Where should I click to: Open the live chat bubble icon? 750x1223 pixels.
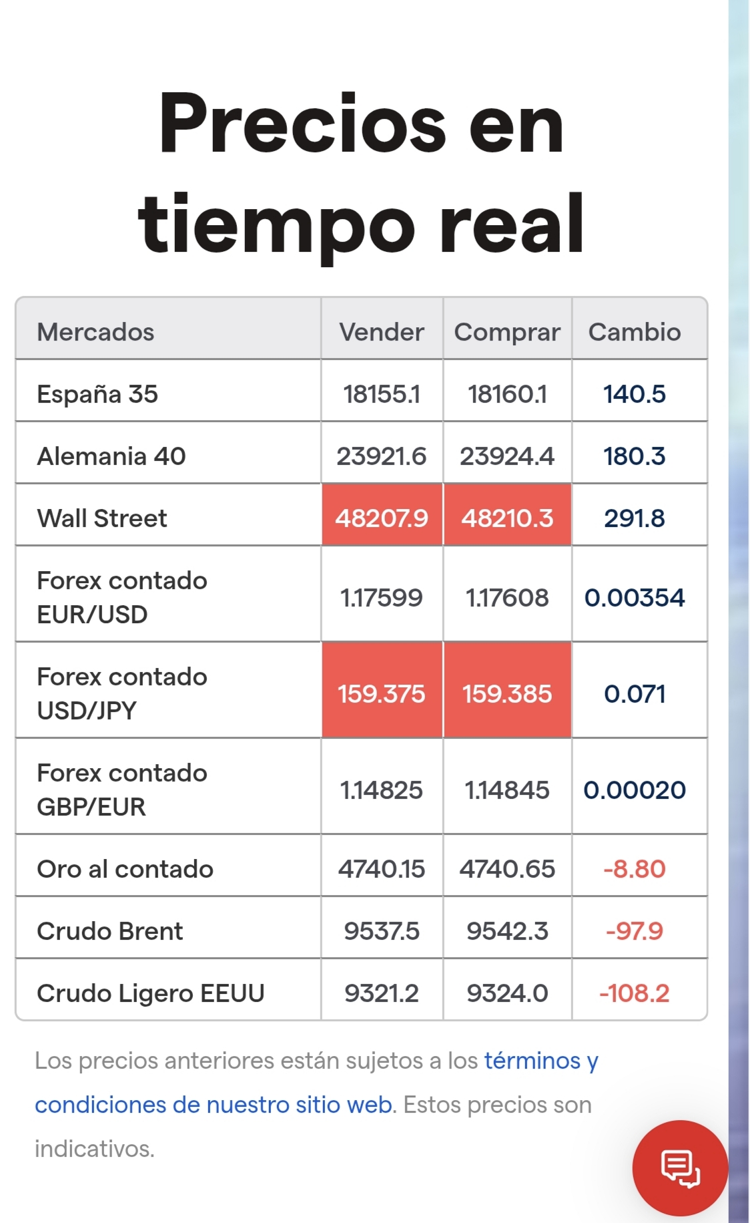coord(679,1168)
